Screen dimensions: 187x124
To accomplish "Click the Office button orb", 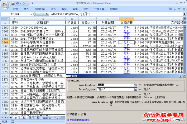I will pos(5,5).
